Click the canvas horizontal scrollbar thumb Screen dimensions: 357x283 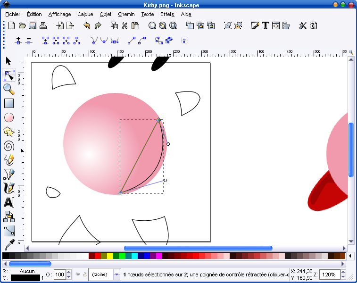[x=198, y=248]
